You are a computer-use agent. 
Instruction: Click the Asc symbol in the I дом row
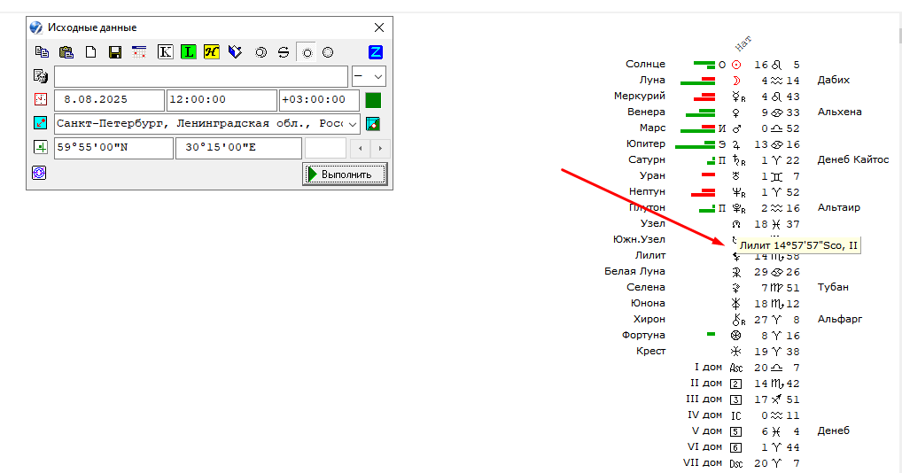[x=736, y=368]
